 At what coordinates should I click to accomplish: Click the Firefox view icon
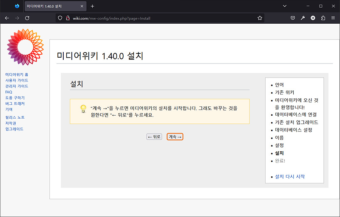click(x=17, y=6)
